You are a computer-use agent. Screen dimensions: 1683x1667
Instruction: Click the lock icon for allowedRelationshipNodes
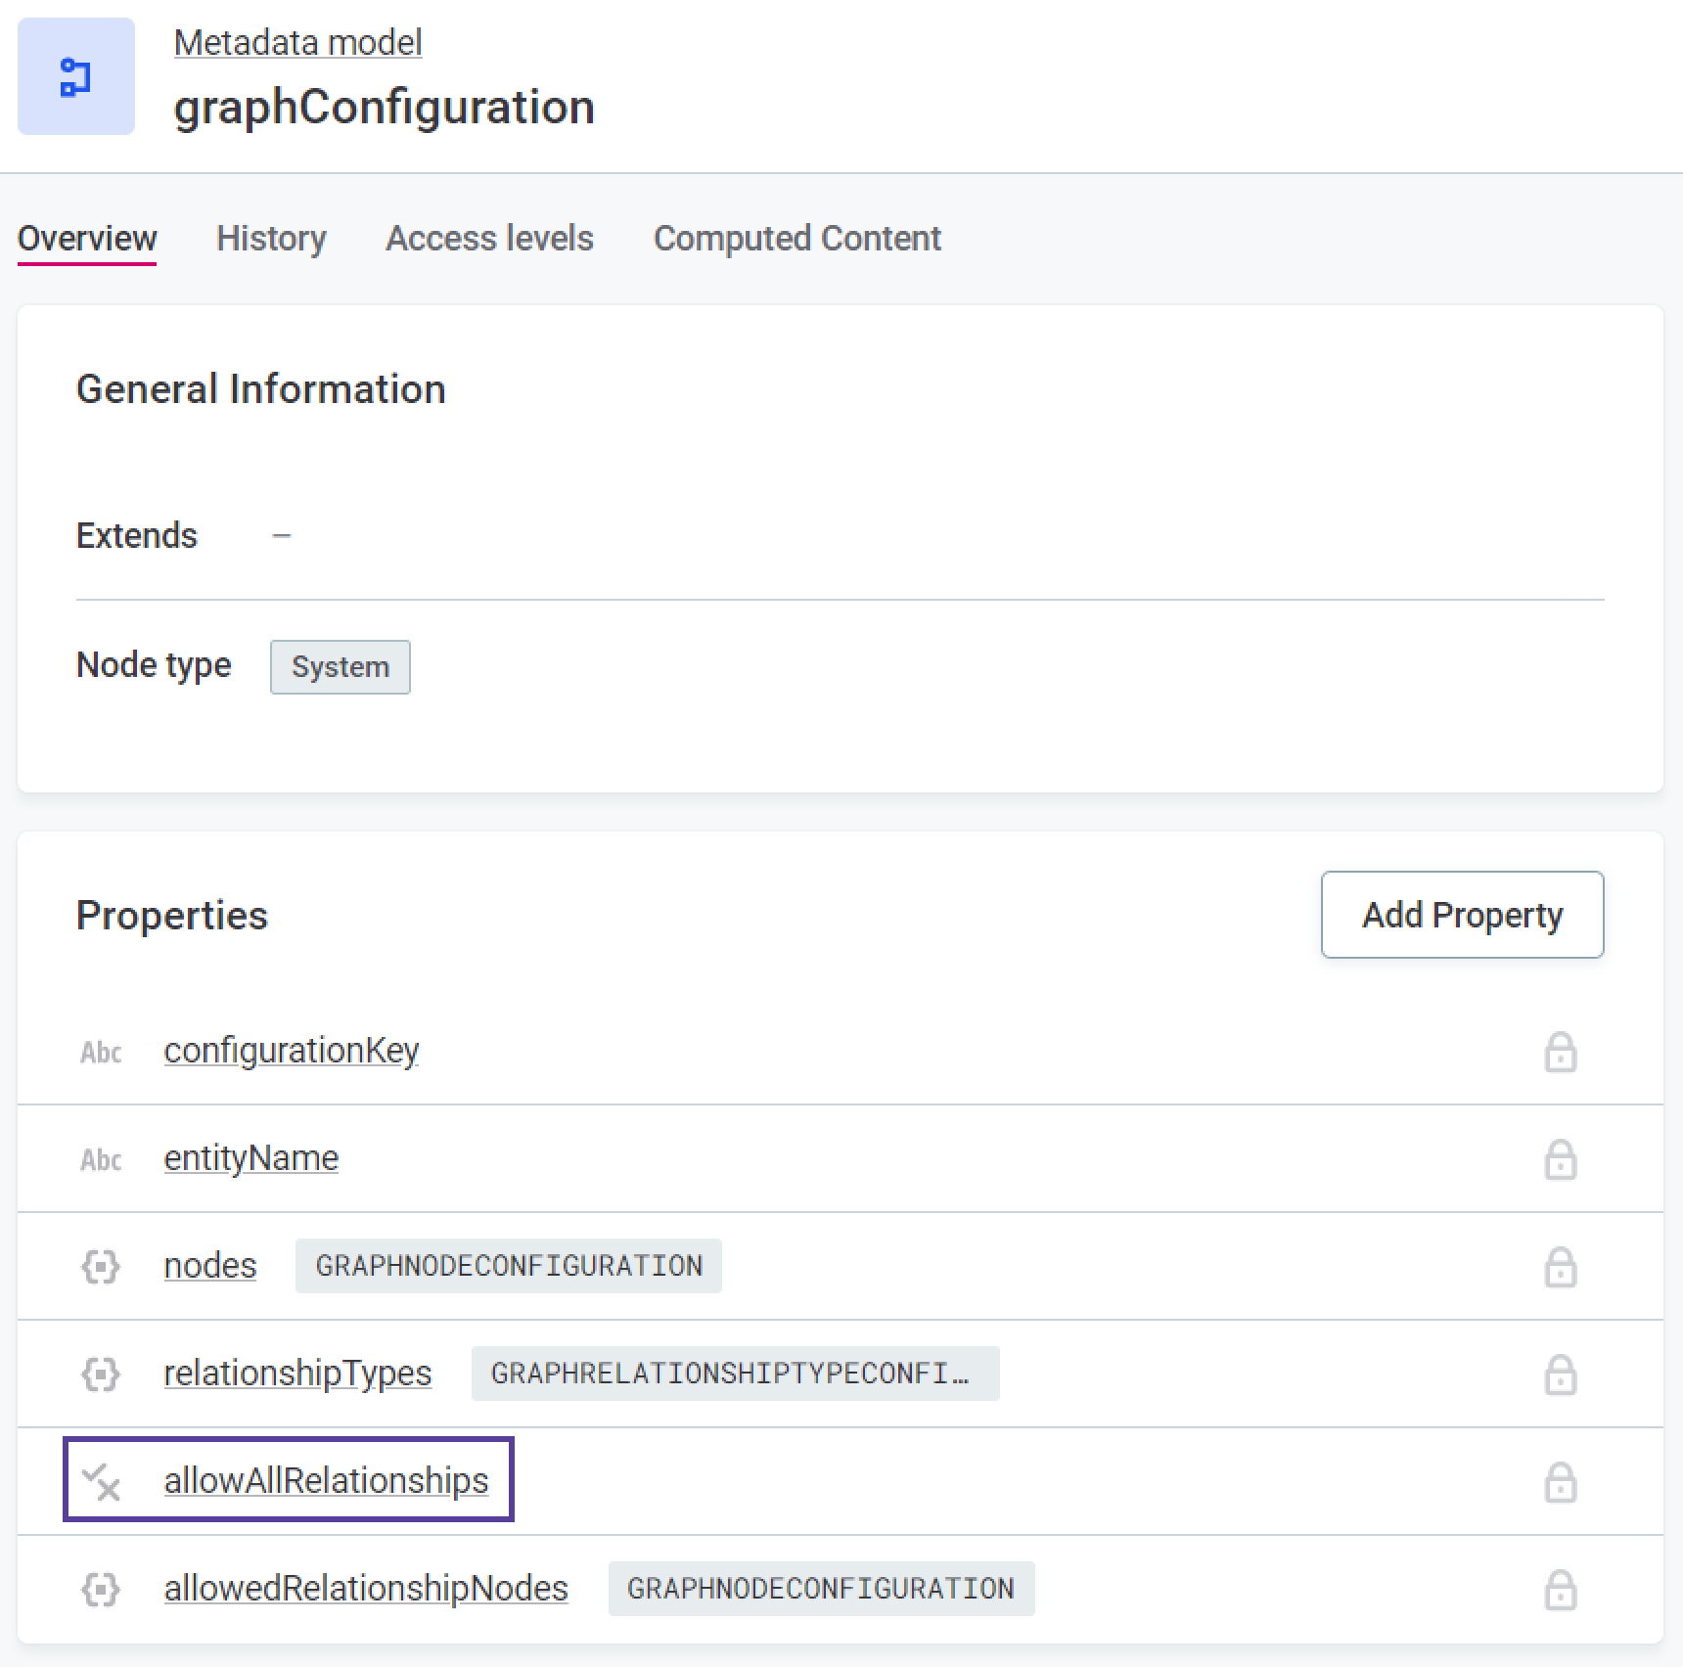click(x=1560, y=1590)
